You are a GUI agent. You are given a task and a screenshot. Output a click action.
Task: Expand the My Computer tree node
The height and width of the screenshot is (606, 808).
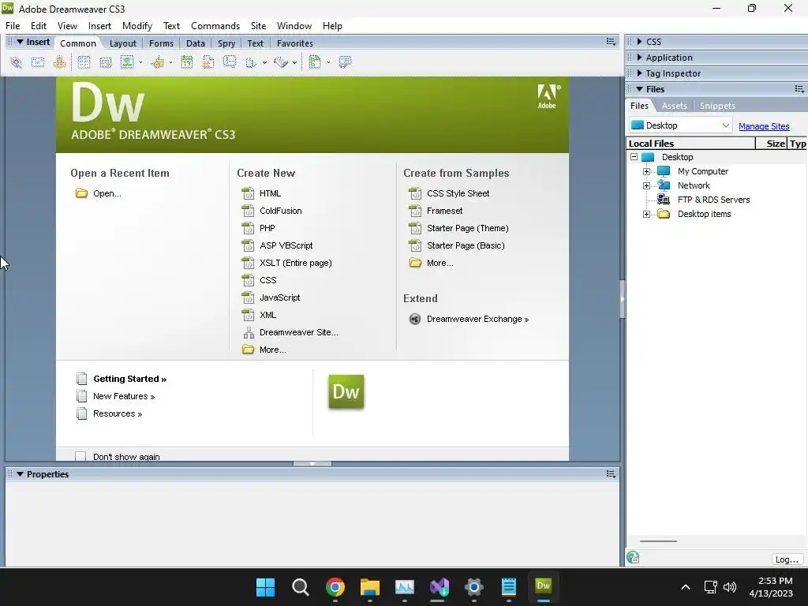[x=647, y=171]
